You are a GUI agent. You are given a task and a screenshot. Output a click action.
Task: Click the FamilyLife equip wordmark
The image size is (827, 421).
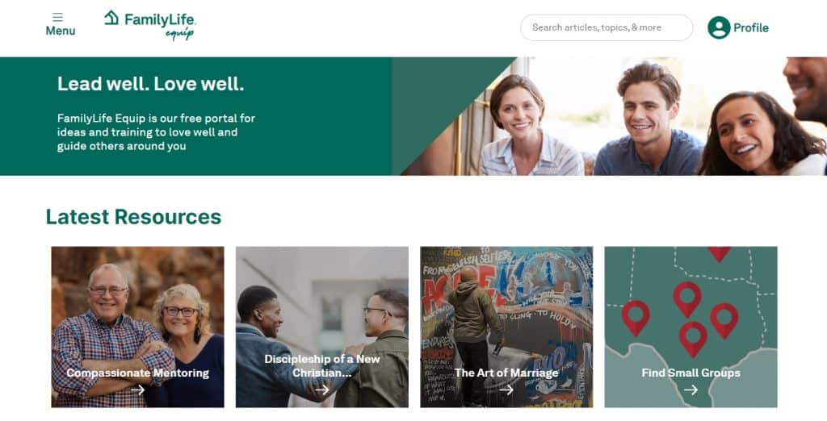coord(160,25)
